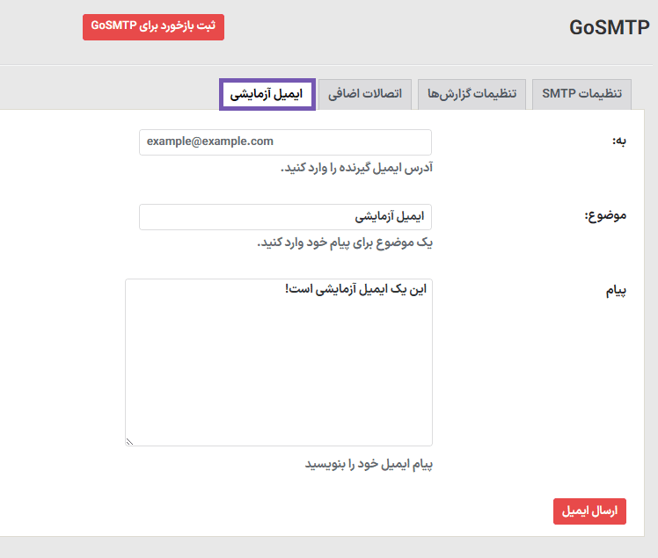Click the subject field containing 'ایمیل آزمایشی'
Image resolution: width=658 pixels, height=558 pixels.
(x=285, y=216)
